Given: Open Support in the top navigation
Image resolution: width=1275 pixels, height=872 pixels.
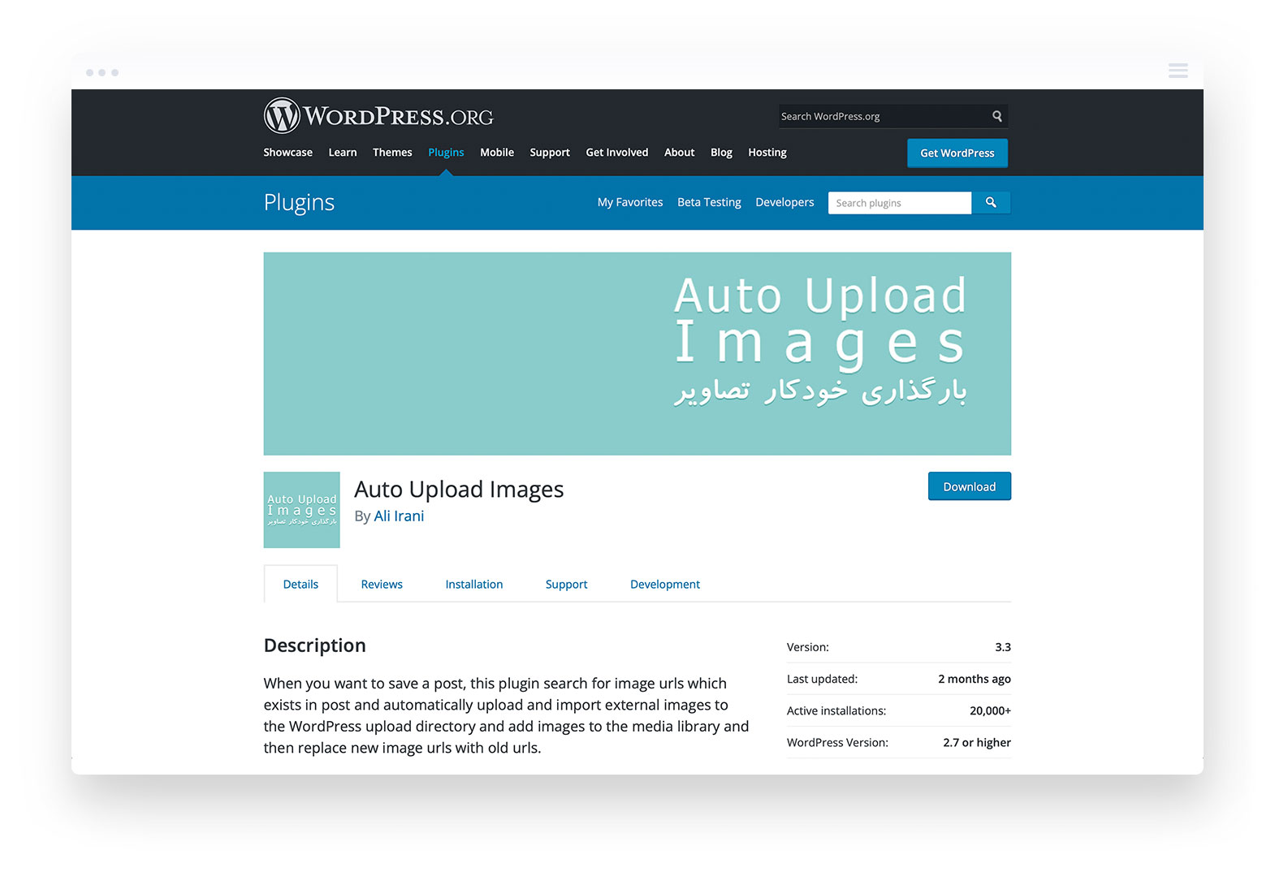Looking at the screenshot, I should (x=550, y=153).
